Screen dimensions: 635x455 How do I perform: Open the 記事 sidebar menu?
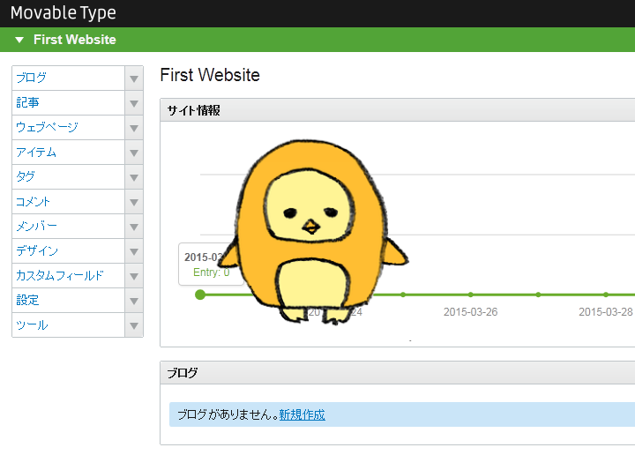click(x=69, y=103)
